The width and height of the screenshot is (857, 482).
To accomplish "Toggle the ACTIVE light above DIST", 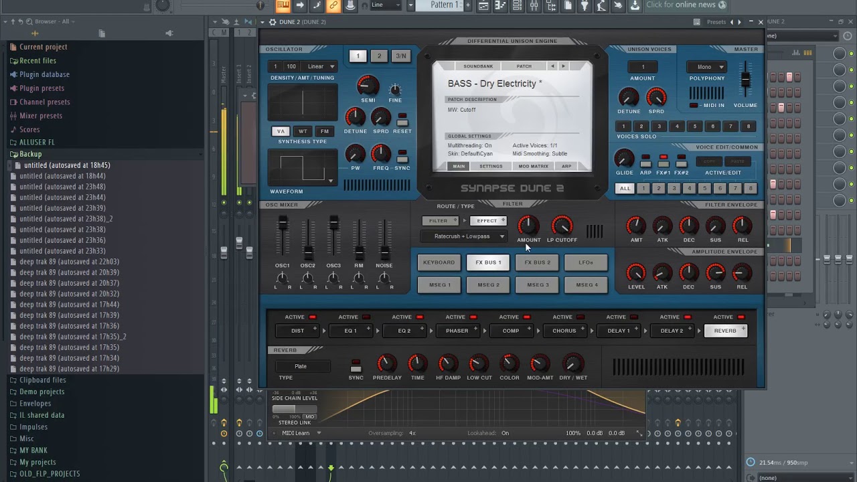I will pyautogui.click(x=313, y=317).
